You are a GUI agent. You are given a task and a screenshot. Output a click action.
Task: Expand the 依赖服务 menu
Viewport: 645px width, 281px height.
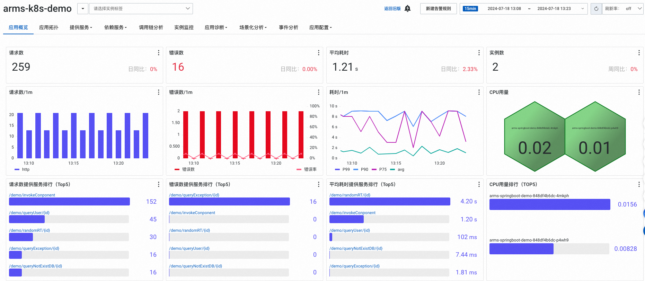coord(115,27)
